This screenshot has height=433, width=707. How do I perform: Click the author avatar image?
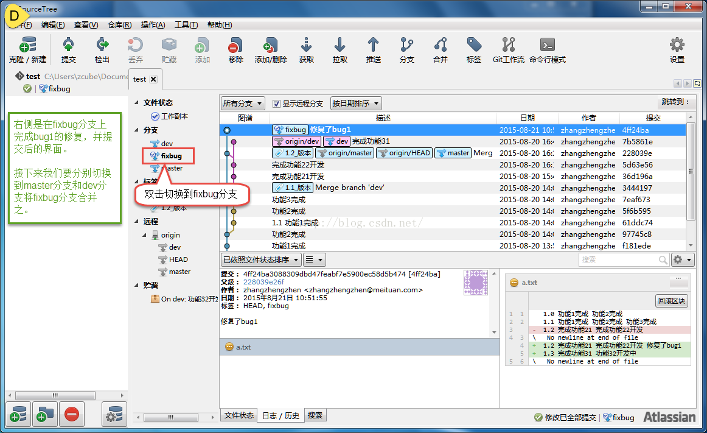[476, 282]
